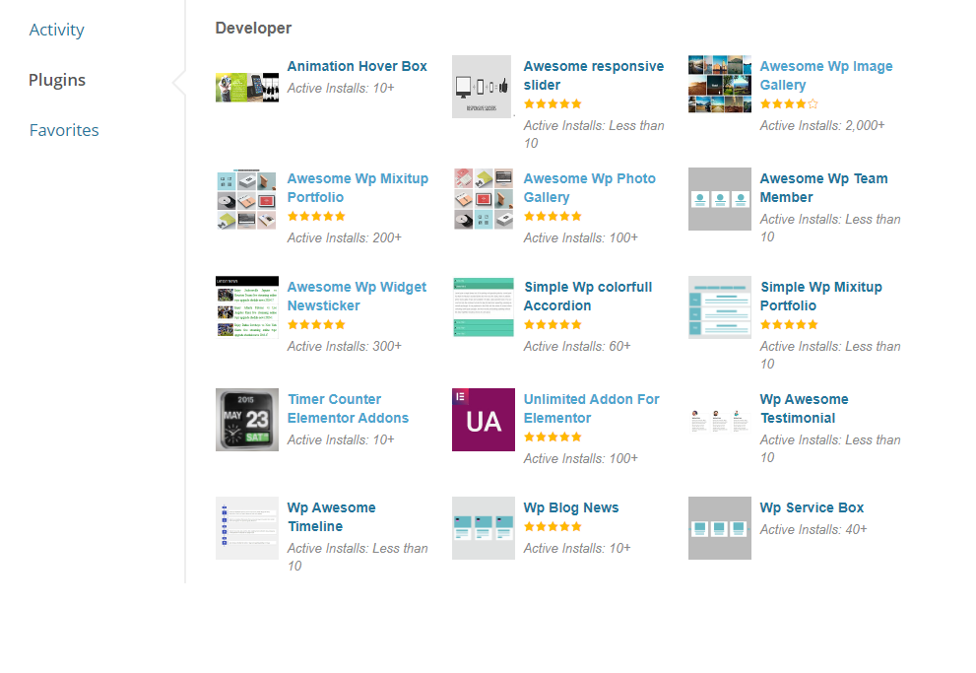Click the Unlimited Addon UA magenta icon
Viewport: 976px width, 673px height.
click(x=483, y=420)
